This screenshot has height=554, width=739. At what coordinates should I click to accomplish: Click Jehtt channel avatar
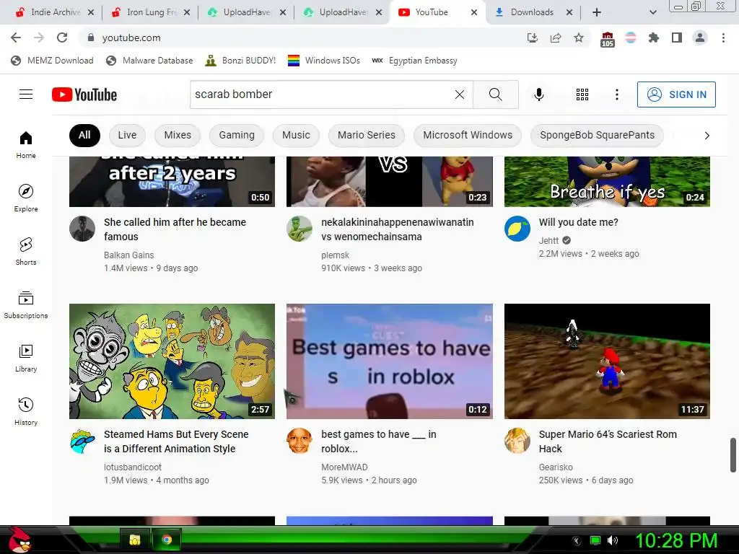517,229
